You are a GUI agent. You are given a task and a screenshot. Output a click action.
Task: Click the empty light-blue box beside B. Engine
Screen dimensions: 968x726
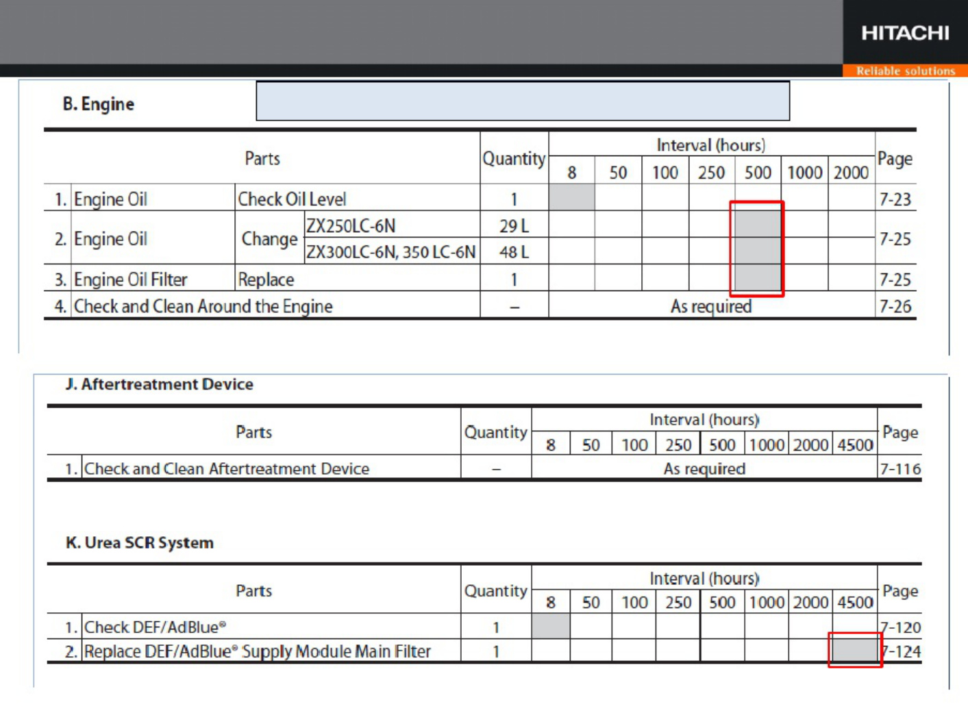tap(523, 101)
